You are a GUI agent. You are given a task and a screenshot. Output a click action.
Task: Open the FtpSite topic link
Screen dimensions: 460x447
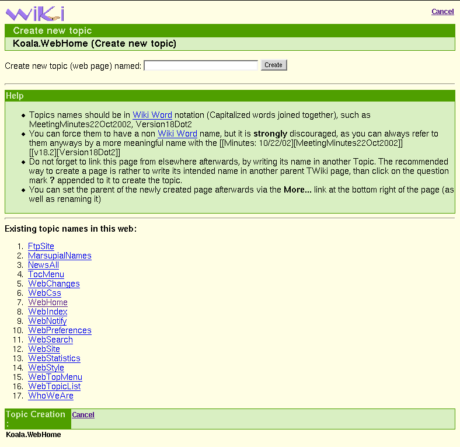pyautogui.click(x=41, y=246)
